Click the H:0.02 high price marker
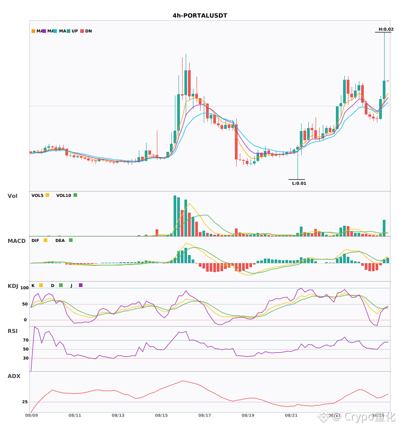Image resolution: width=399 pixels, height=428 pixels. click(386, 29)
